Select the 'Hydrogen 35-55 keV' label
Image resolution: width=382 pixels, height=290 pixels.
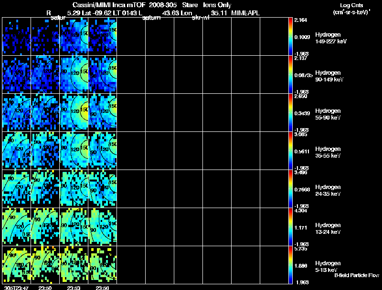[x=328, y=152]
